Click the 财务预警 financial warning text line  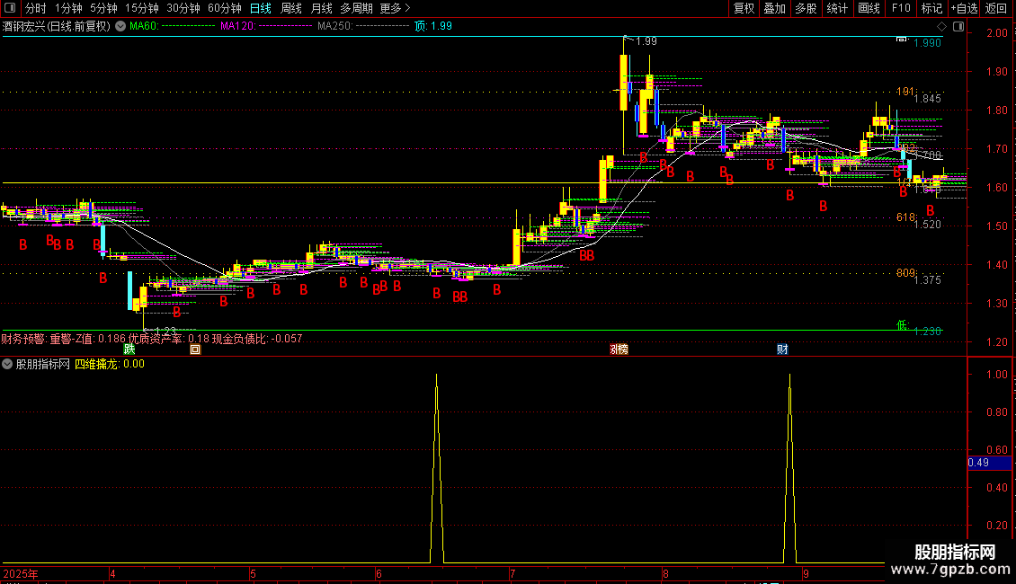(152, 339)
